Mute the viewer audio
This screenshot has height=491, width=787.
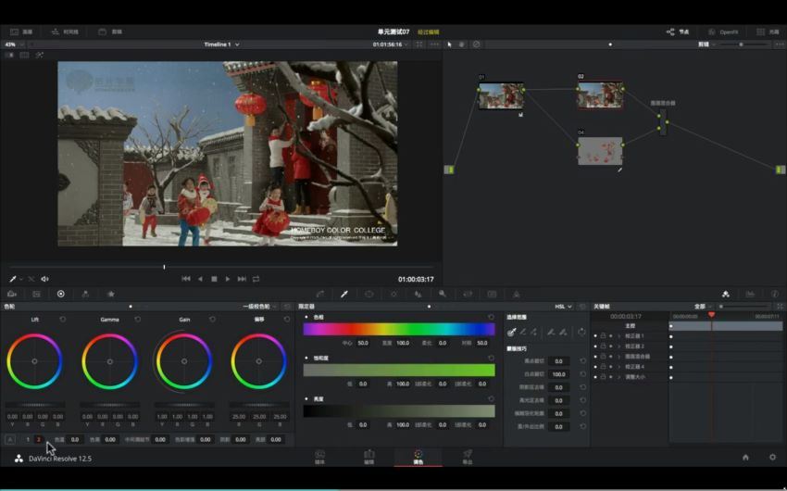pos(44,279)
